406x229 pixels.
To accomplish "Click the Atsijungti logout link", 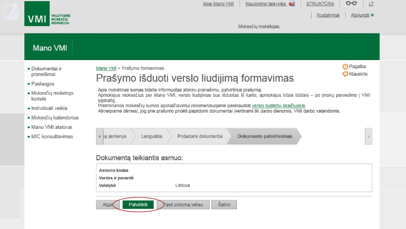I will point(360,15).
